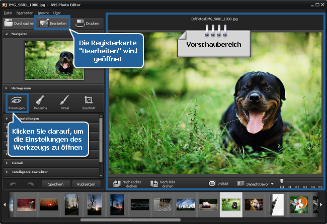This screenshot has height=224, width=327.
Task: Click the undo arrow icon
Action: [14, 184]
